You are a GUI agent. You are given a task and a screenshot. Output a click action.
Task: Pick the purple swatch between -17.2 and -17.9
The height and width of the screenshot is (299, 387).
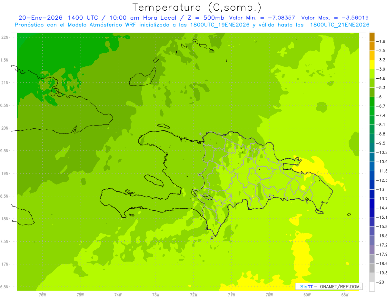click(372, 250)
